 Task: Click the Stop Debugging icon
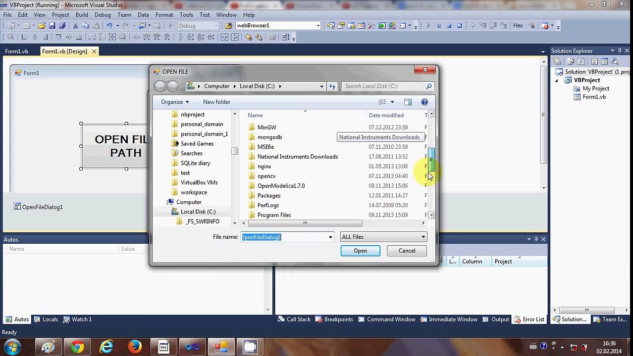[449, 26]
